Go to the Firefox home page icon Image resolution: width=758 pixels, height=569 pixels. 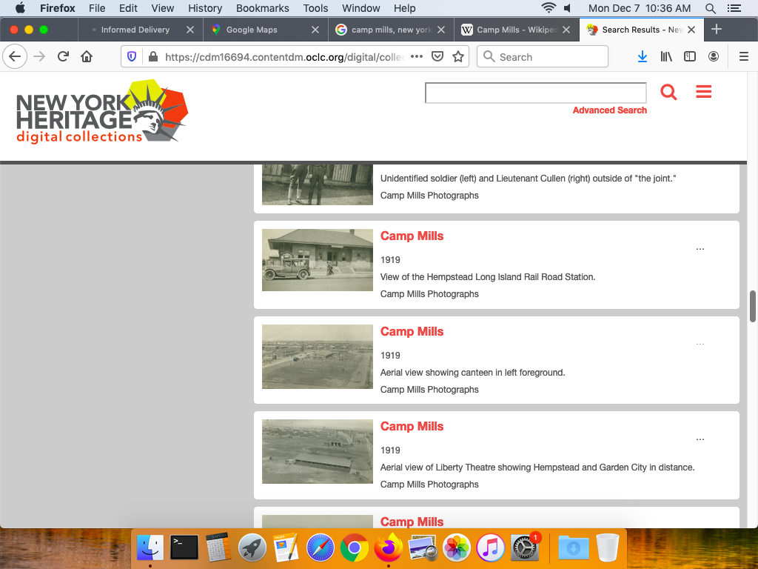tap(87, 57)
